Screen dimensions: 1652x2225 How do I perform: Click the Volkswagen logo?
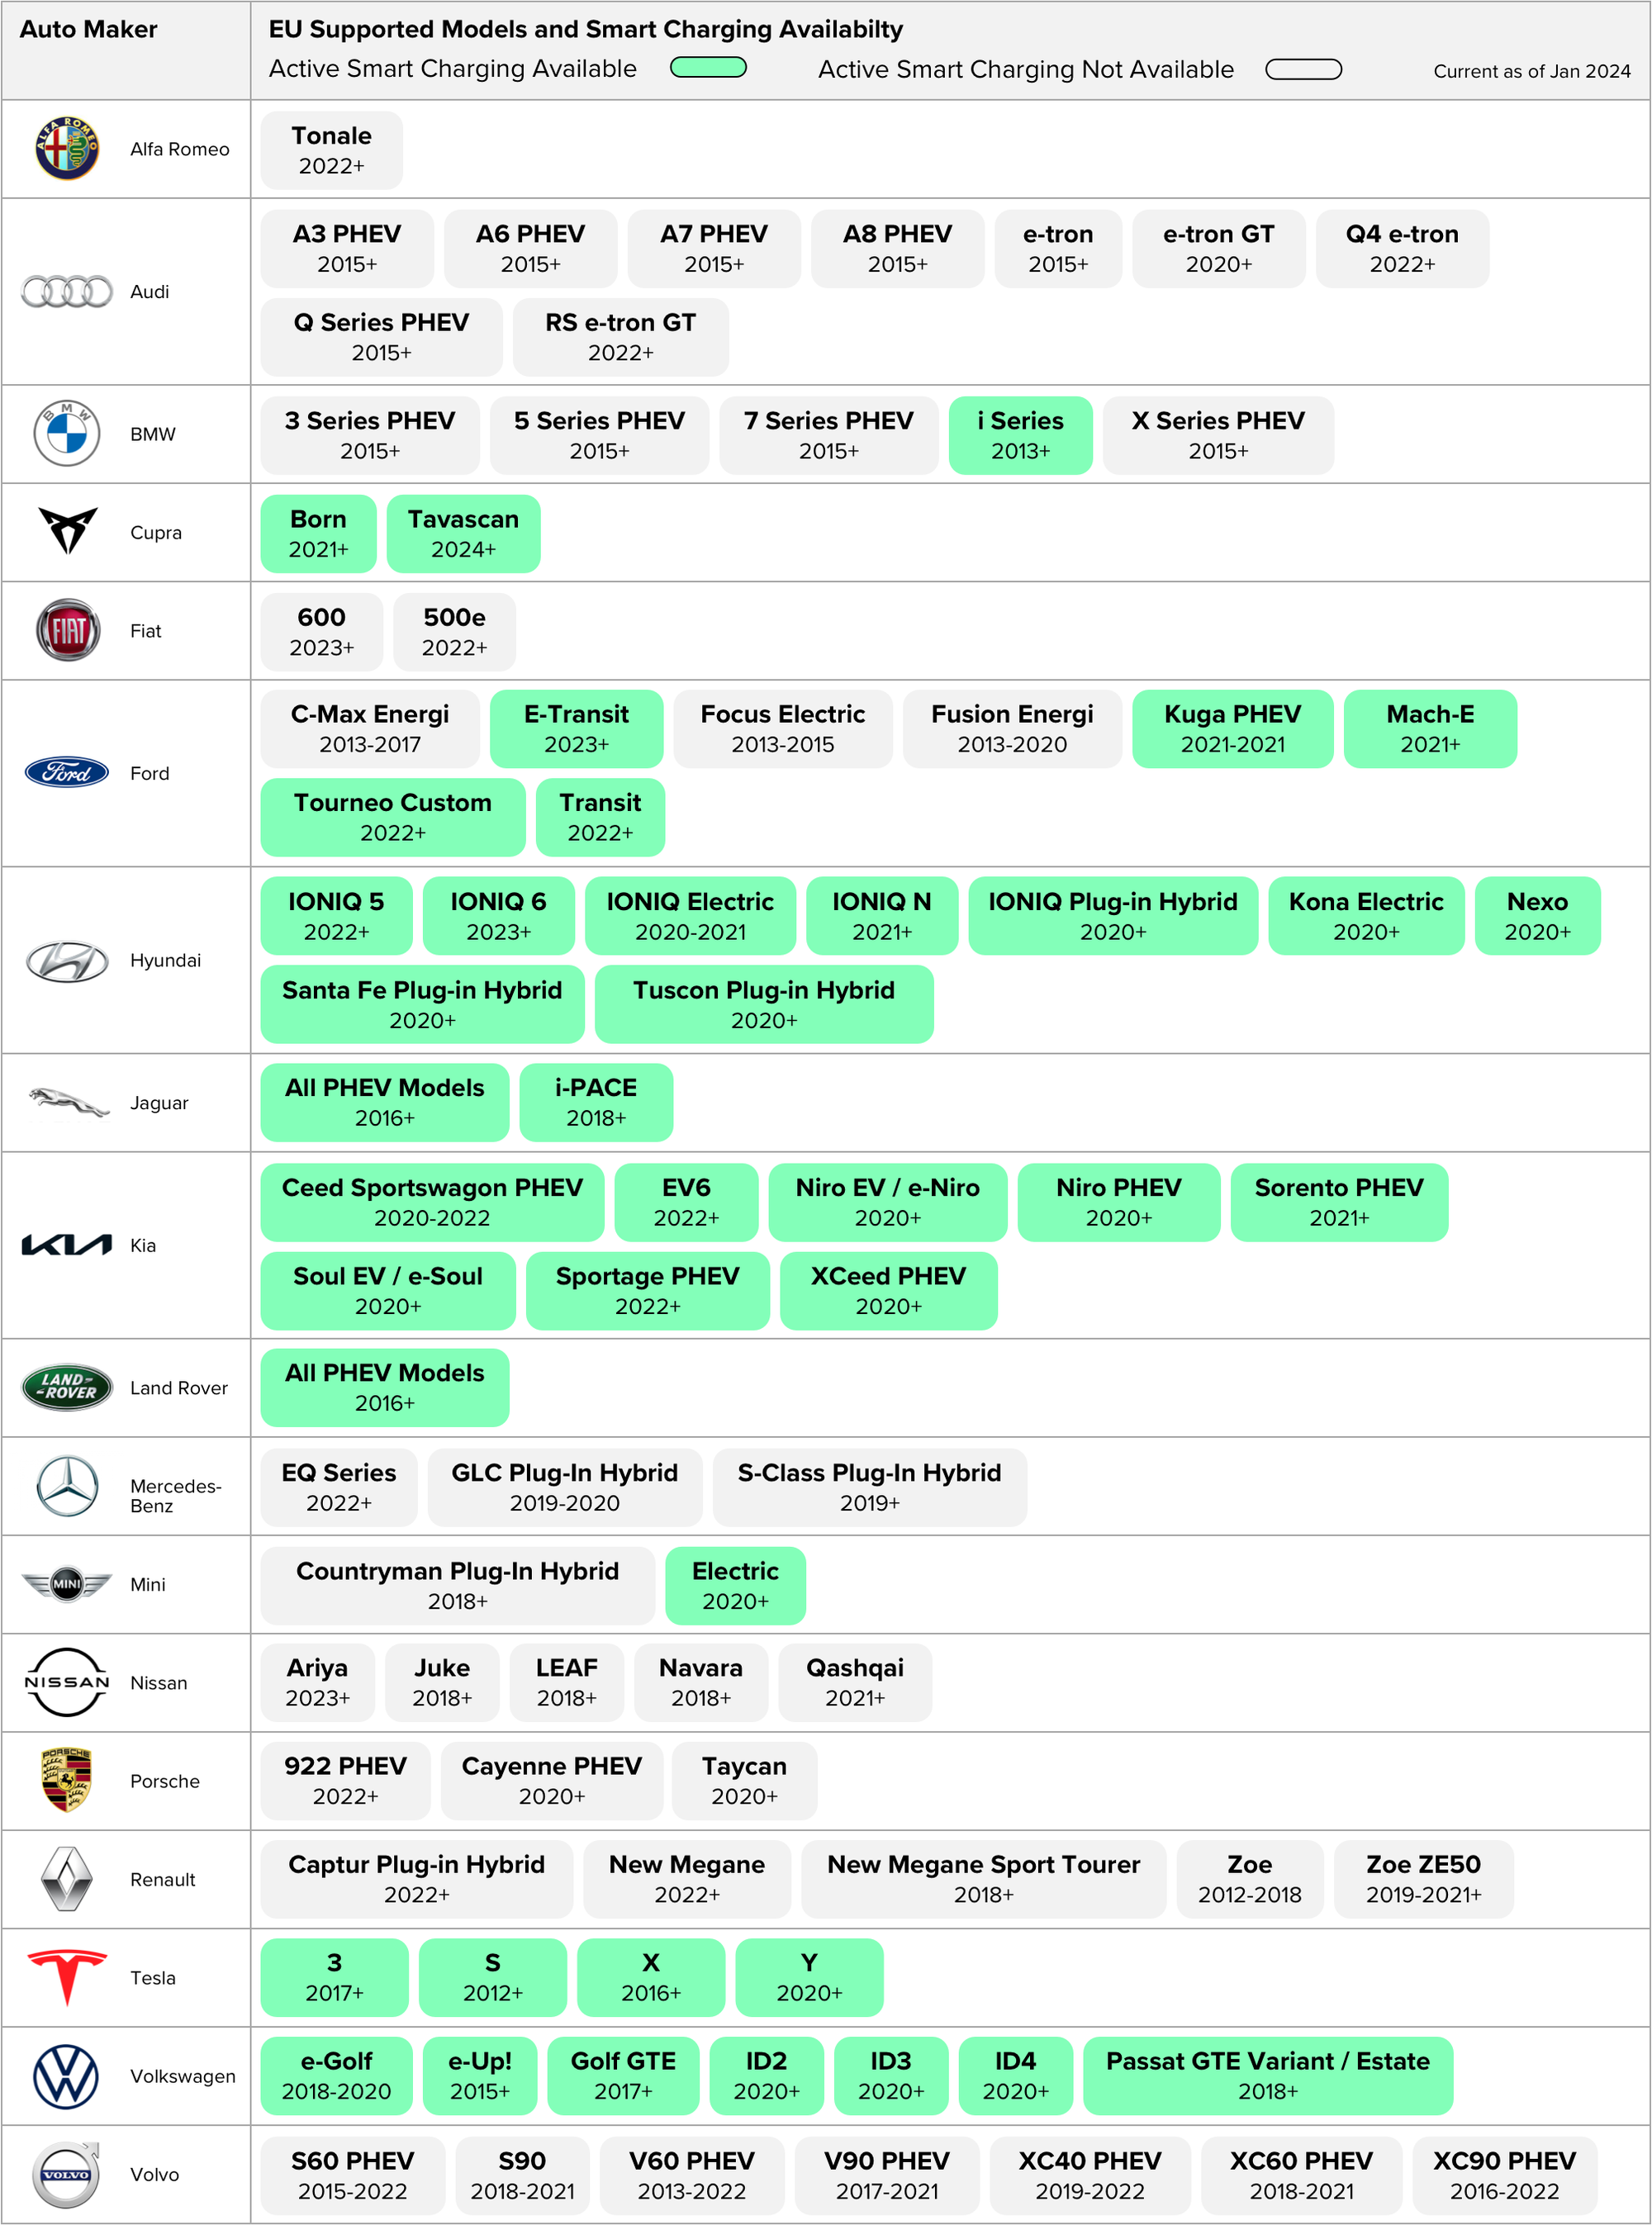67,2076
